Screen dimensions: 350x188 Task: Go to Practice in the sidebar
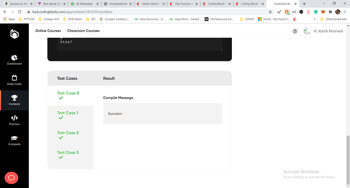tap(14, 120)
